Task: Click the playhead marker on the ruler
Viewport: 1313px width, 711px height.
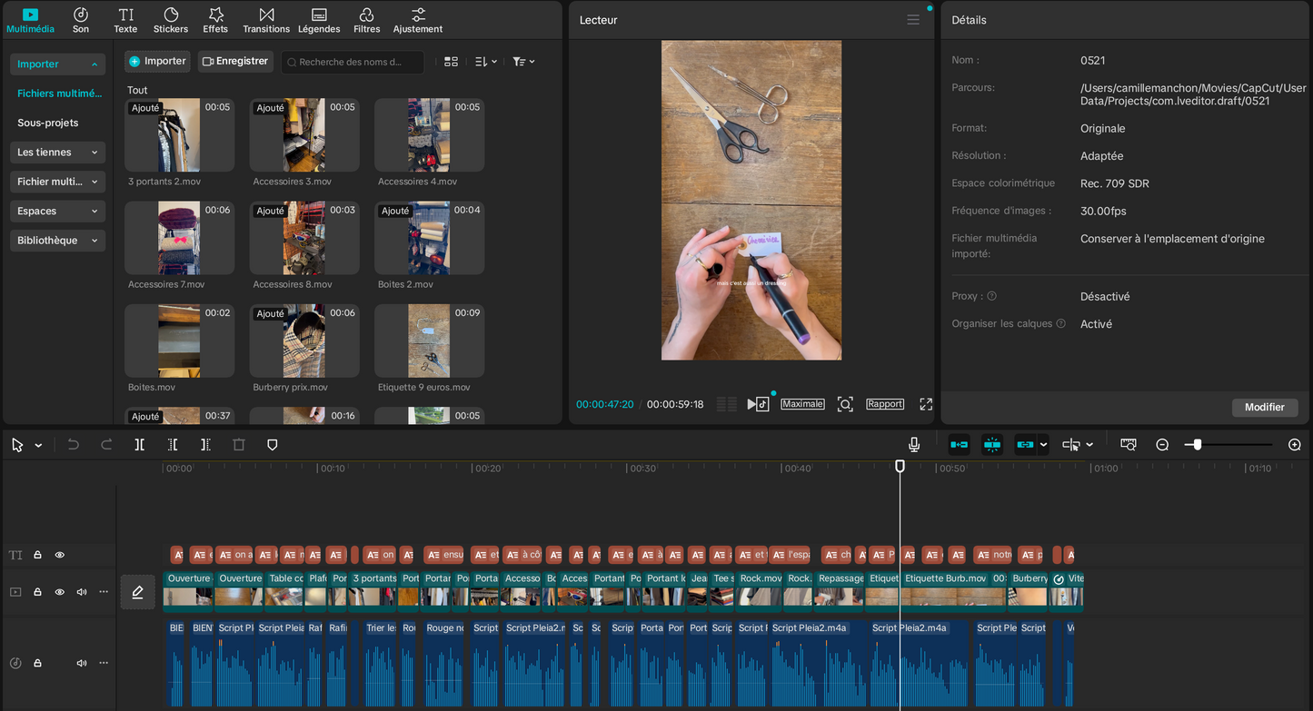Action: (x=900, y=466)
